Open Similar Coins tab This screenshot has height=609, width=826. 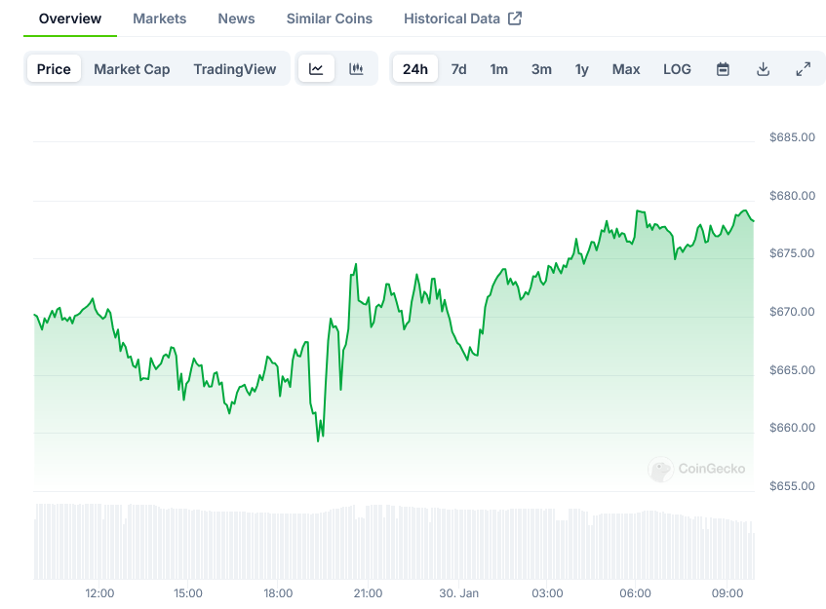coord(329,19)
